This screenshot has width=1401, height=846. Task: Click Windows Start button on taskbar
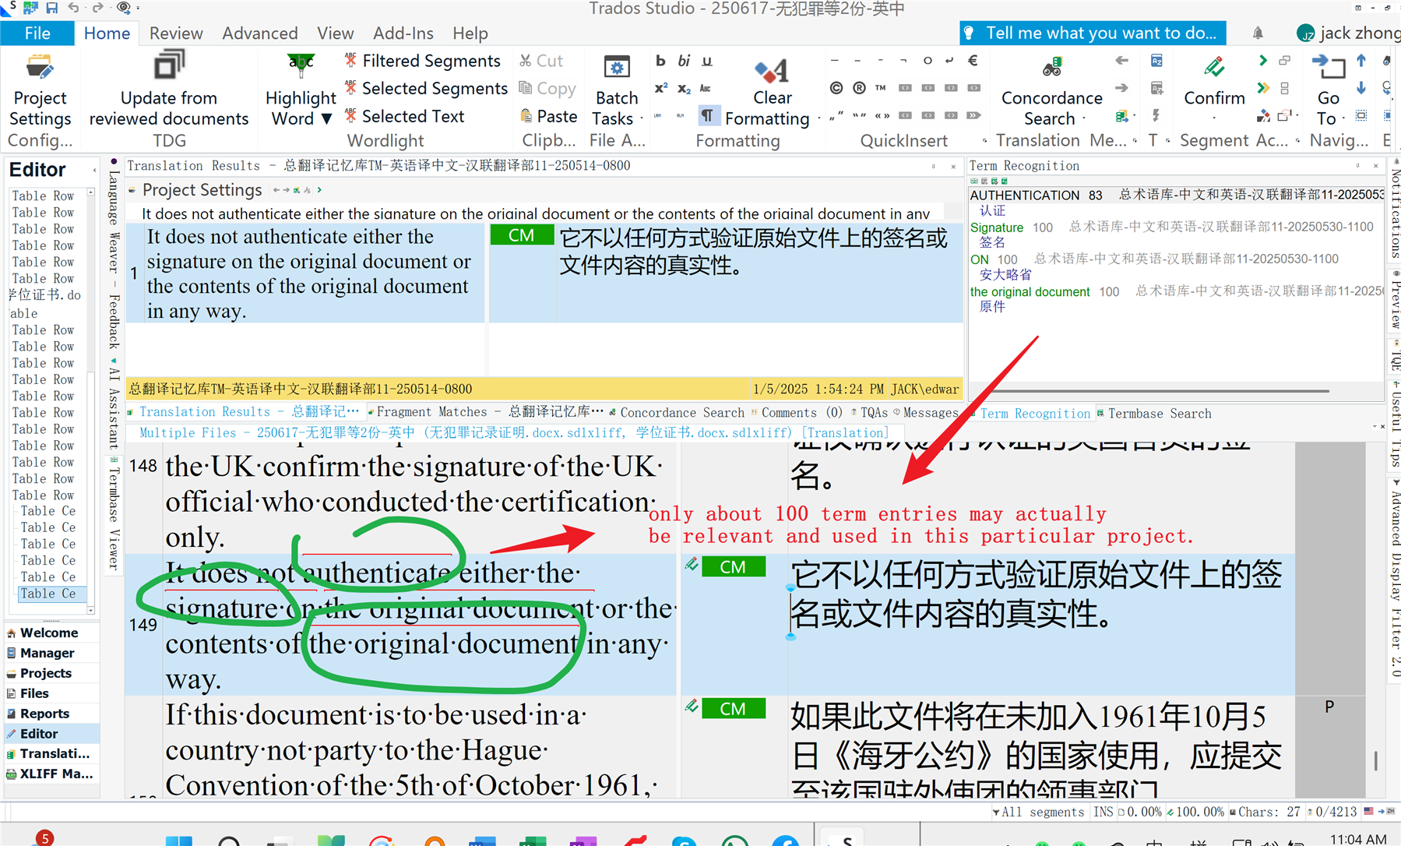tap(179, 841)
